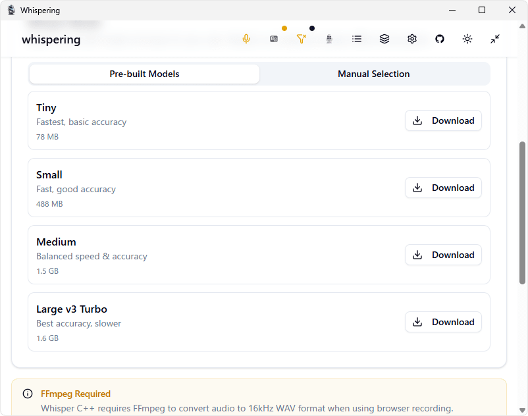Click the yellow microphone recording icon
This screenshot has height=416, width=528.
point(246,39)
